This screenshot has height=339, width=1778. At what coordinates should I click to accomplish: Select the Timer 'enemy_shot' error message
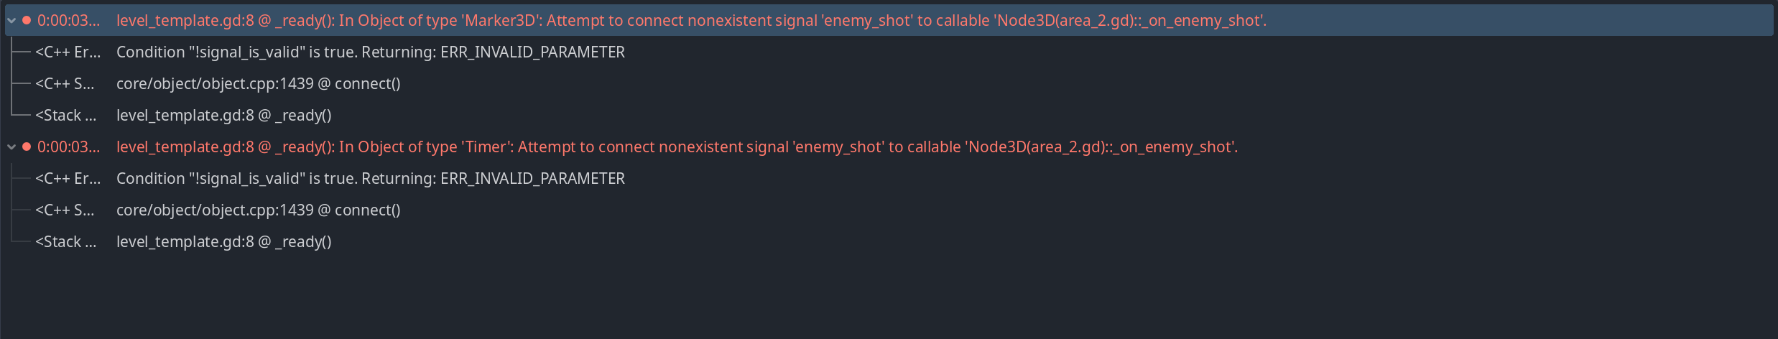pyautogui.click(x=677, y=147)
